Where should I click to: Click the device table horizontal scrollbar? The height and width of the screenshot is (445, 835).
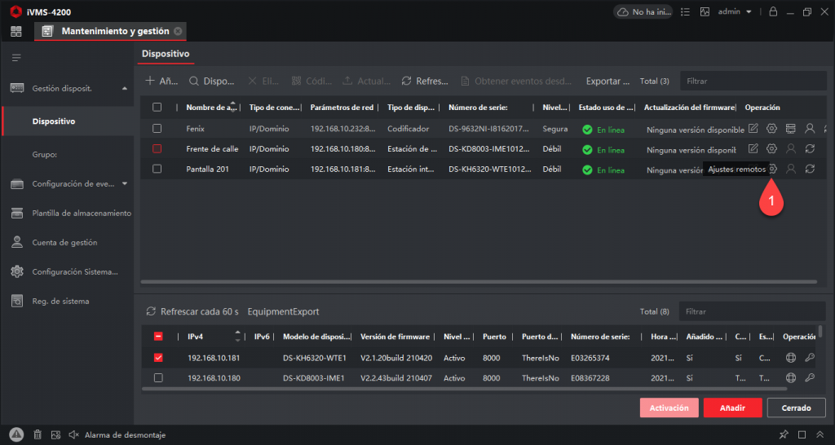pos(479,281)
